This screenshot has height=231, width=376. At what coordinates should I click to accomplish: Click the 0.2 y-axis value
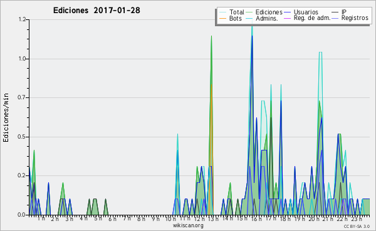tap(22, 175)
